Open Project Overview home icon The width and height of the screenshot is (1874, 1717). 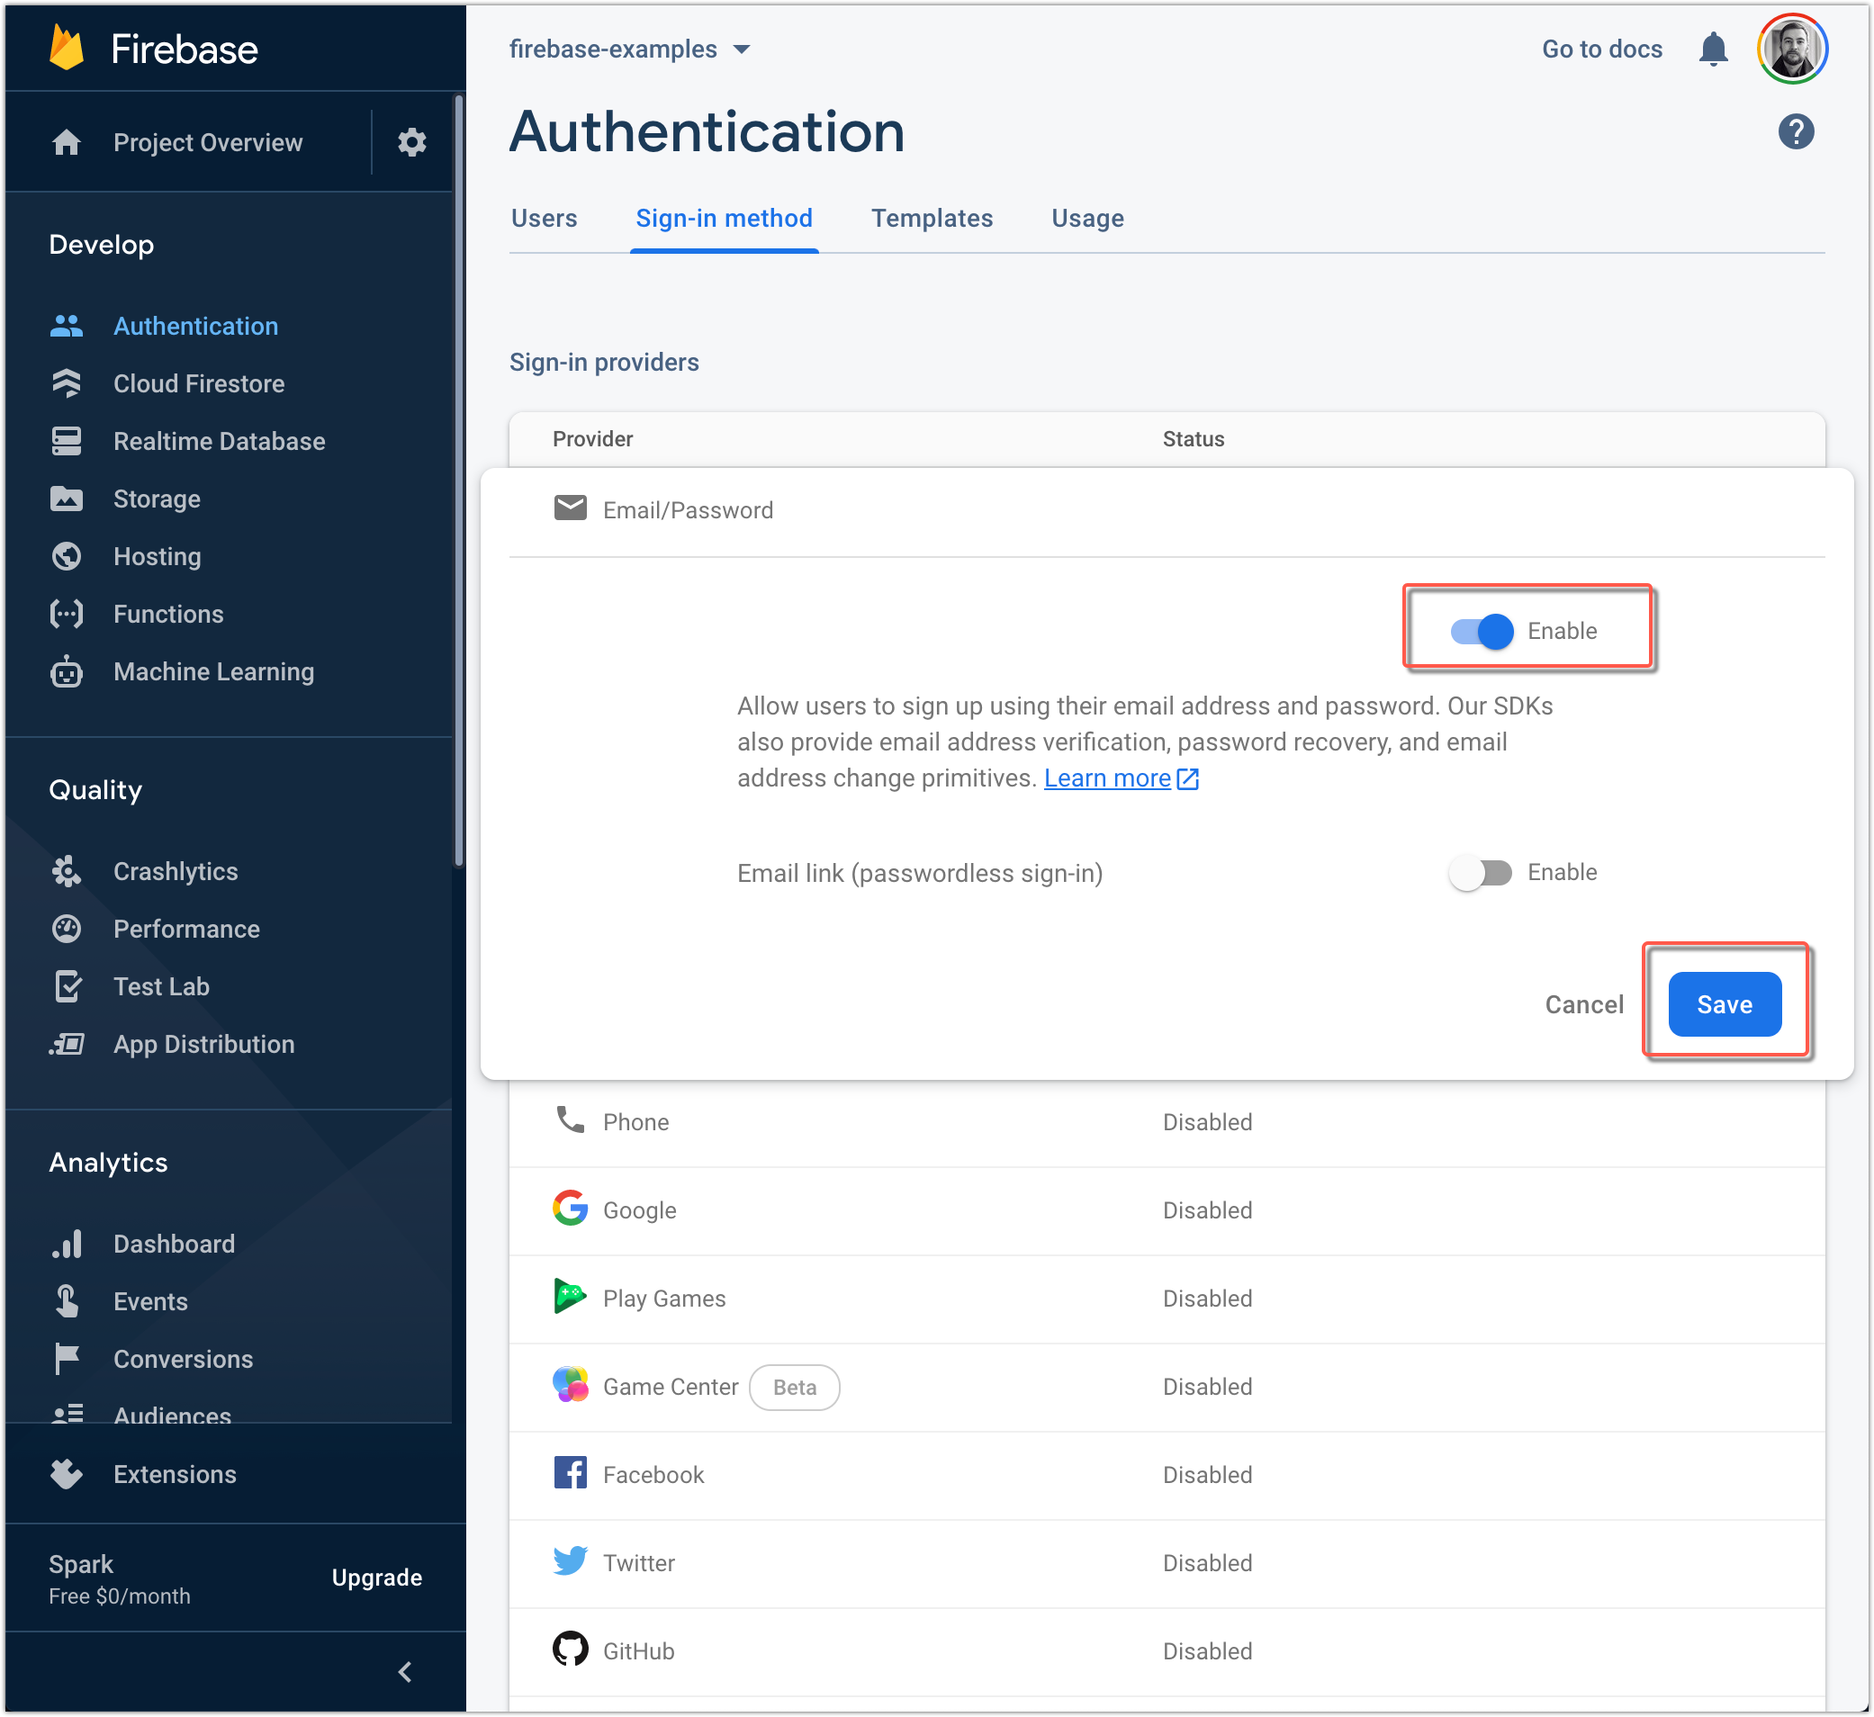[67, 142]
